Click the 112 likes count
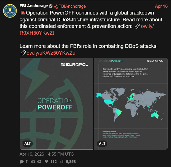Viewport: 171px width, 167px height. tap(53, 162)
